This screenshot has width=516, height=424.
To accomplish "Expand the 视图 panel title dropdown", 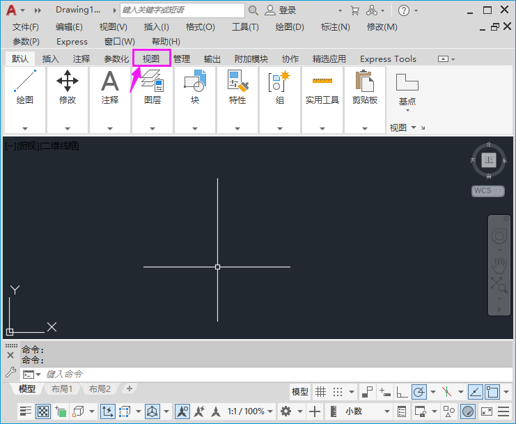I will tap(414, 127).
